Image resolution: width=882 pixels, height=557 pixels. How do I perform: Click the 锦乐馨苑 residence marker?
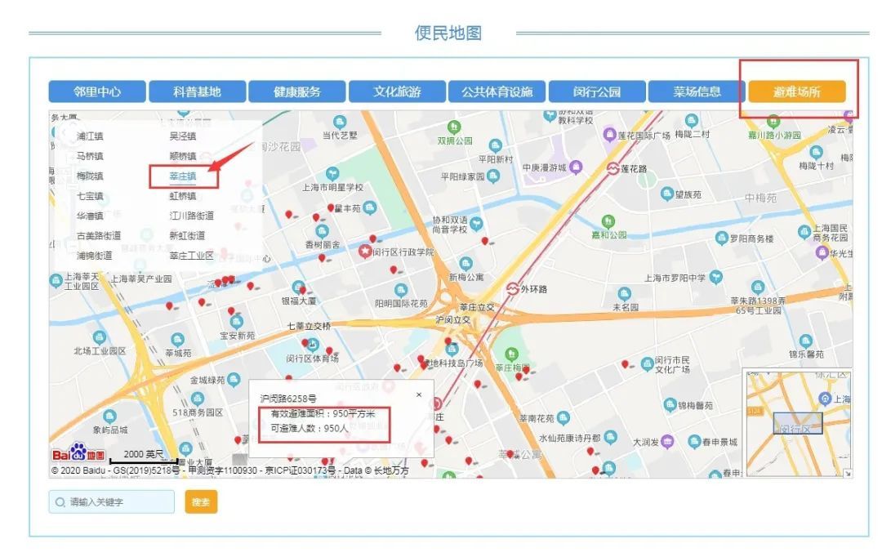point(805,341)
